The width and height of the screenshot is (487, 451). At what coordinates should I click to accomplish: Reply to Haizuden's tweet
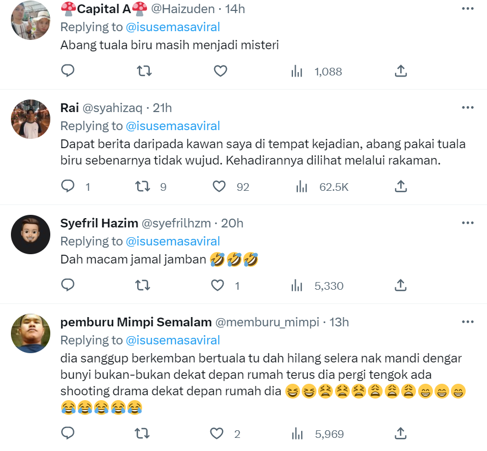(x=68, y=71)
